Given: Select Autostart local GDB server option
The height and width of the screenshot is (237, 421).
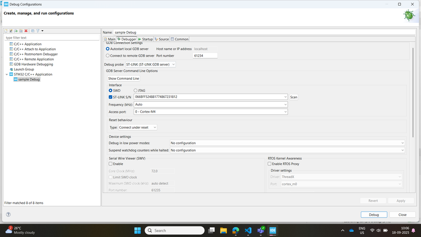Looking at the screenshot, I should 107,49.
